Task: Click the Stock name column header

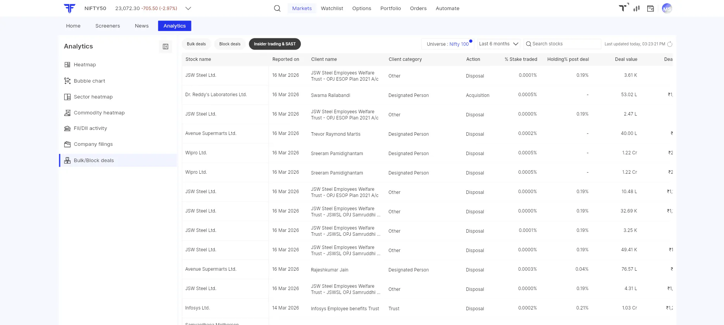Action: point(198,59)
